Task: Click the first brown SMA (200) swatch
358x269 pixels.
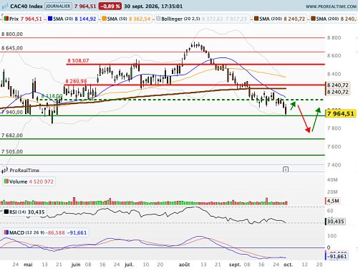Action: pyautogui.click(x=256, y=19)
